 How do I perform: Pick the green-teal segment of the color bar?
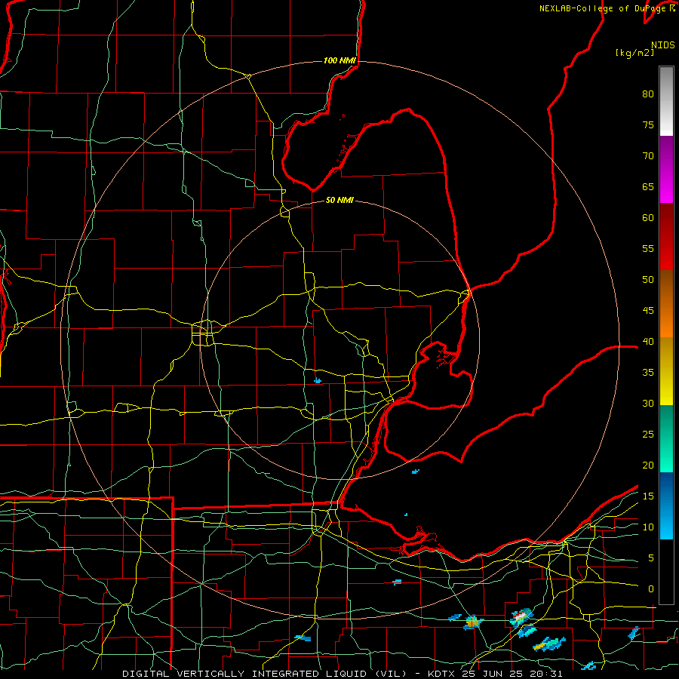666,438
